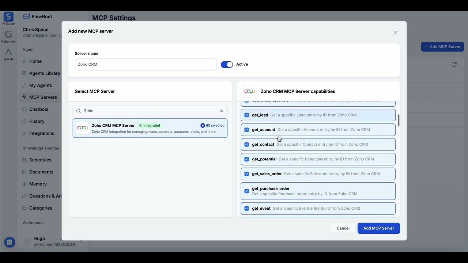468x263 pixels.
Task: Go to Agents Library in sidebar
Action: click(x=44, y=73)
